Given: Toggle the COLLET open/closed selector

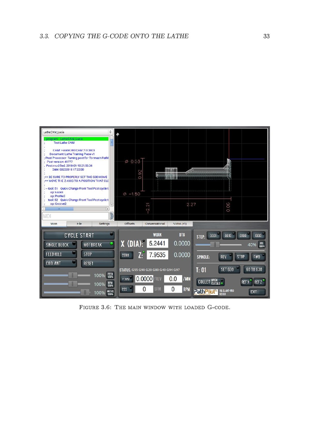Looking at the screenshot, I should (x=211, y=282).
